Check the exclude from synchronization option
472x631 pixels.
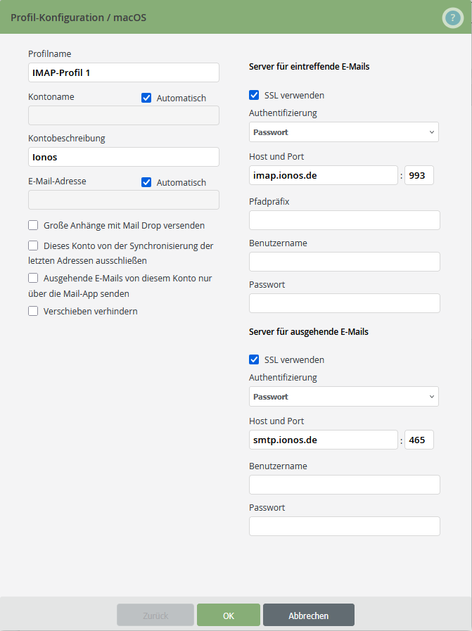click(32, 246)
